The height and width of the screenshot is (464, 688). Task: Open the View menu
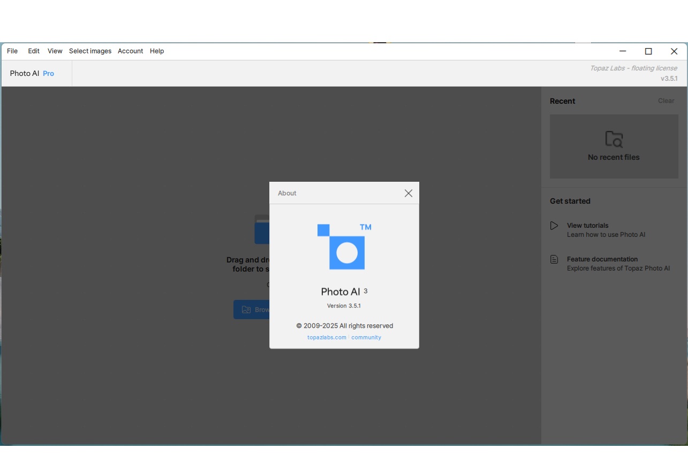tap(55, 51)
